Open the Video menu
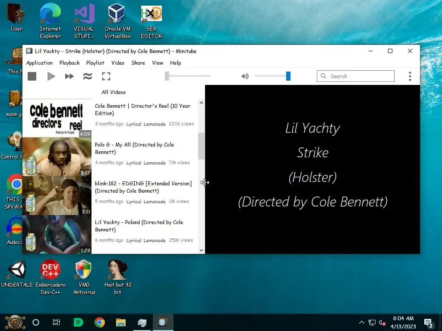The image size is (442, 331). click(117, 63)
